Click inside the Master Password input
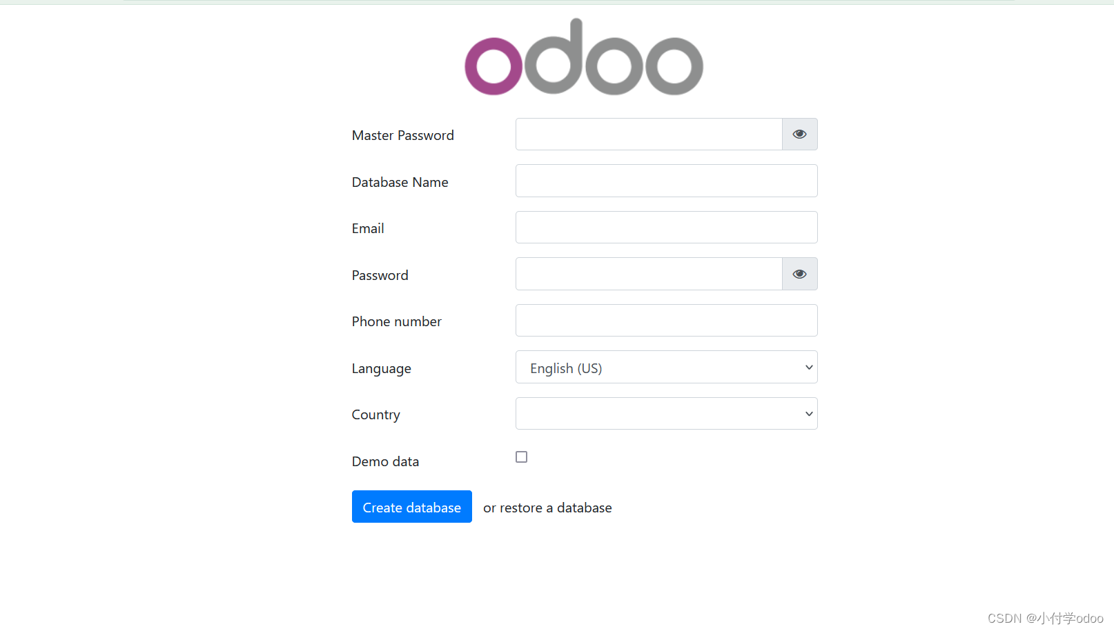Image resolution: width=1114 pixels, height=631 pixels. click(x=647, y=134)
